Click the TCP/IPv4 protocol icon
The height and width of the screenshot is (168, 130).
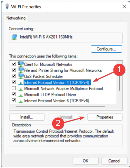point(21,83)
